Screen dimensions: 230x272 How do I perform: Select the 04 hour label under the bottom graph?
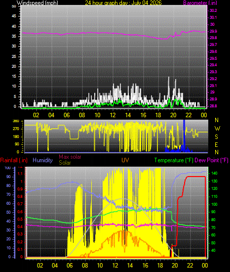pyautogui.click(x=55, y=266)
